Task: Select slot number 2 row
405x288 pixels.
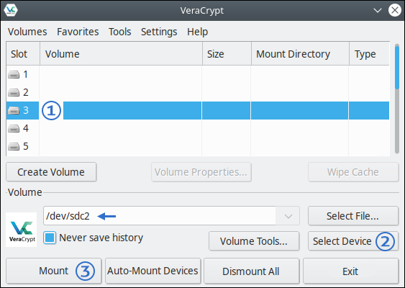Action: pyautogui.click(x=198, y=93)
